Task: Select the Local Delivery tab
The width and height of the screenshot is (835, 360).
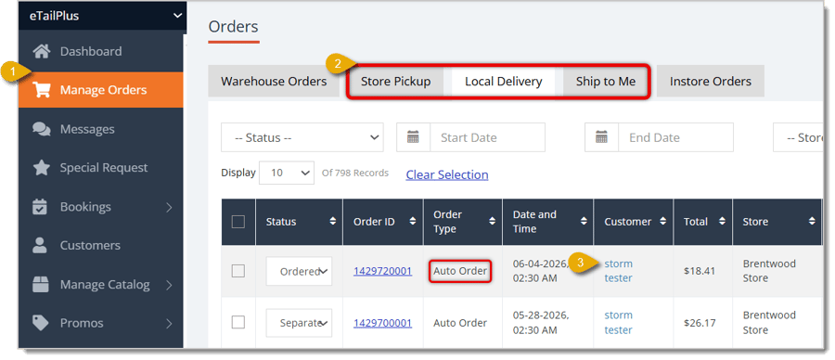Action: (x=503, y=82)
